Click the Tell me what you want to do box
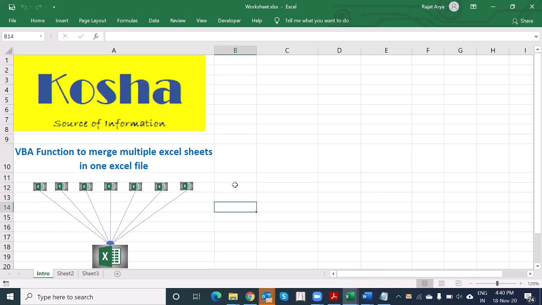 coord(317,20)
